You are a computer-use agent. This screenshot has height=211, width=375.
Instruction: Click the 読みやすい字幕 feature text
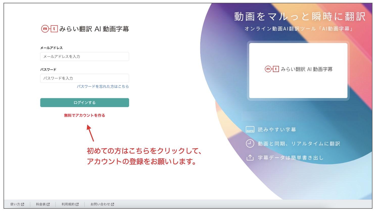click(x=277, y=130)
